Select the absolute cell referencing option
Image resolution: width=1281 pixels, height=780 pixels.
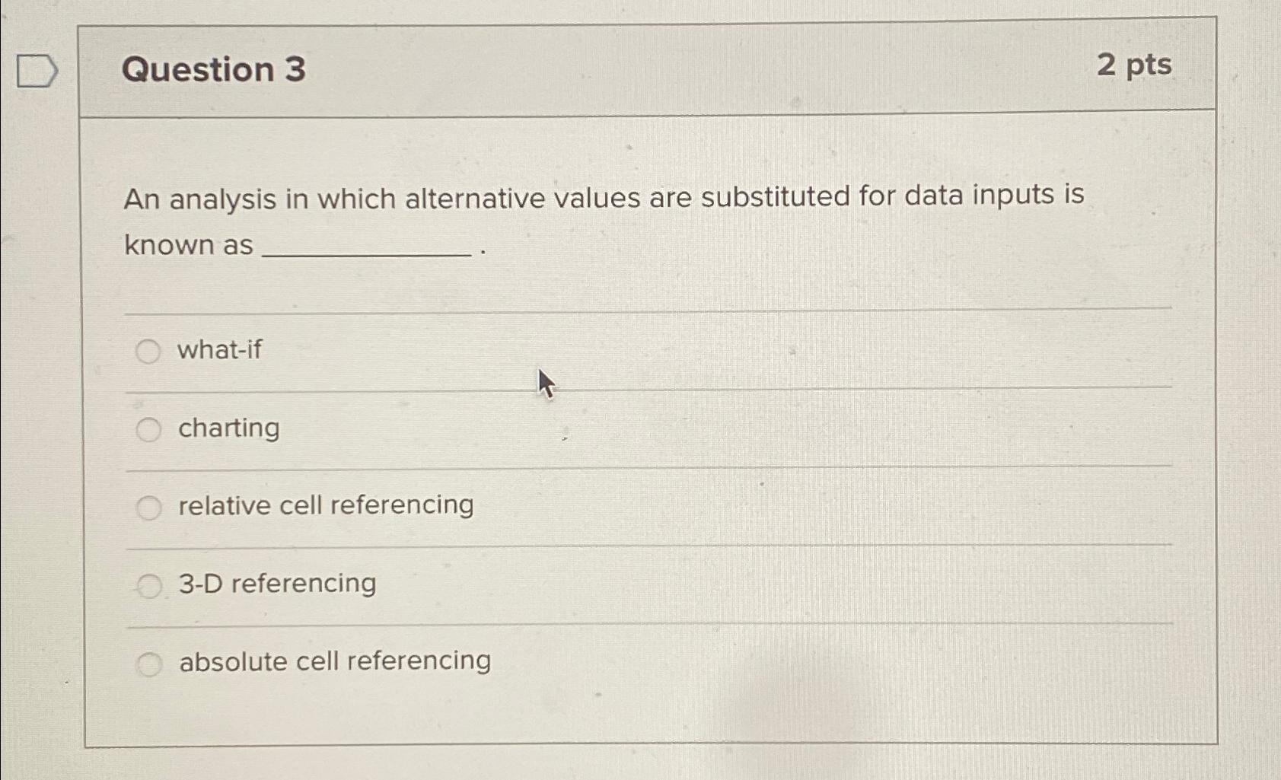click(x=150, y=664)
